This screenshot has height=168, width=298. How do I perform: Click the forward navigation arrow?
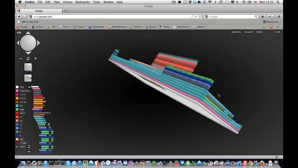pos(24,17)
